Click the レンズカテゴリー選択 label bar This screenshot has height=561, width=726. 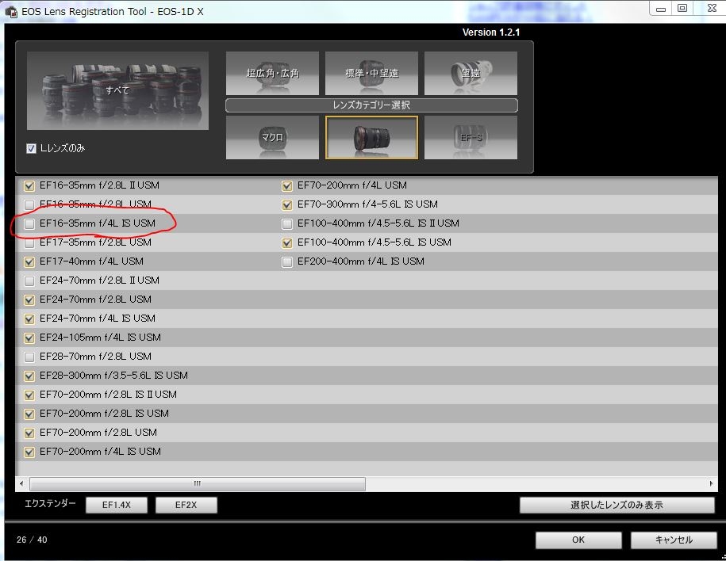point(371,105)
